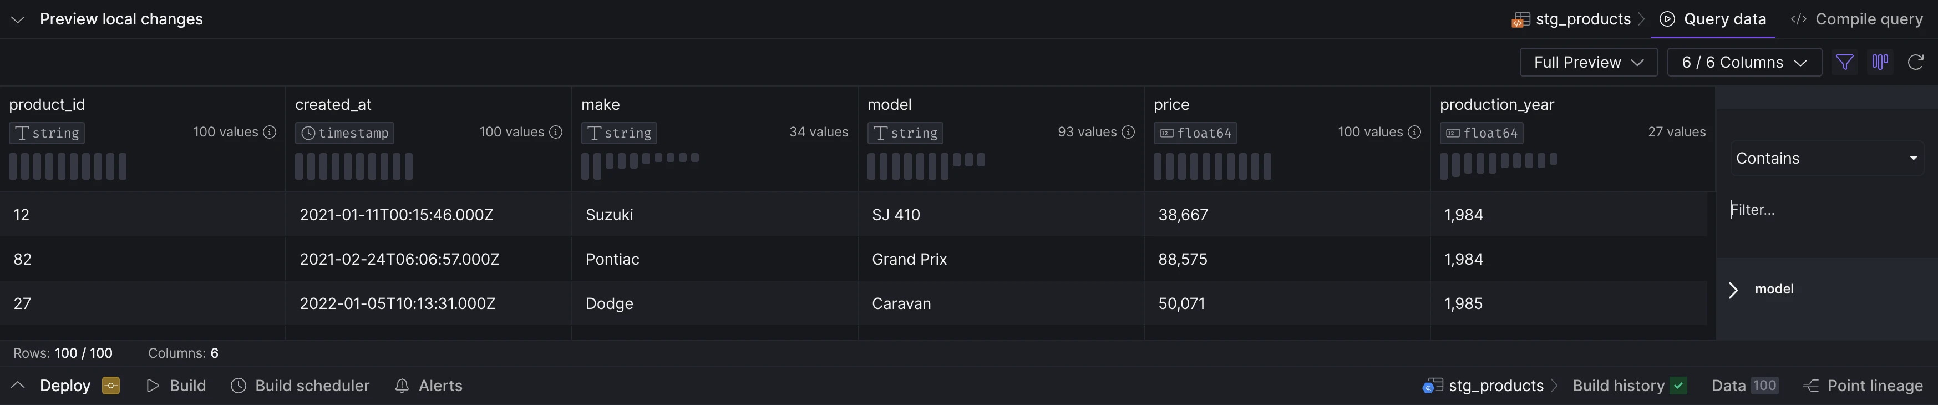Image resolution: width=1938 pixels, height=405 pixels.
Task: Click info icon beside model 93 values
Action: 1128,133
